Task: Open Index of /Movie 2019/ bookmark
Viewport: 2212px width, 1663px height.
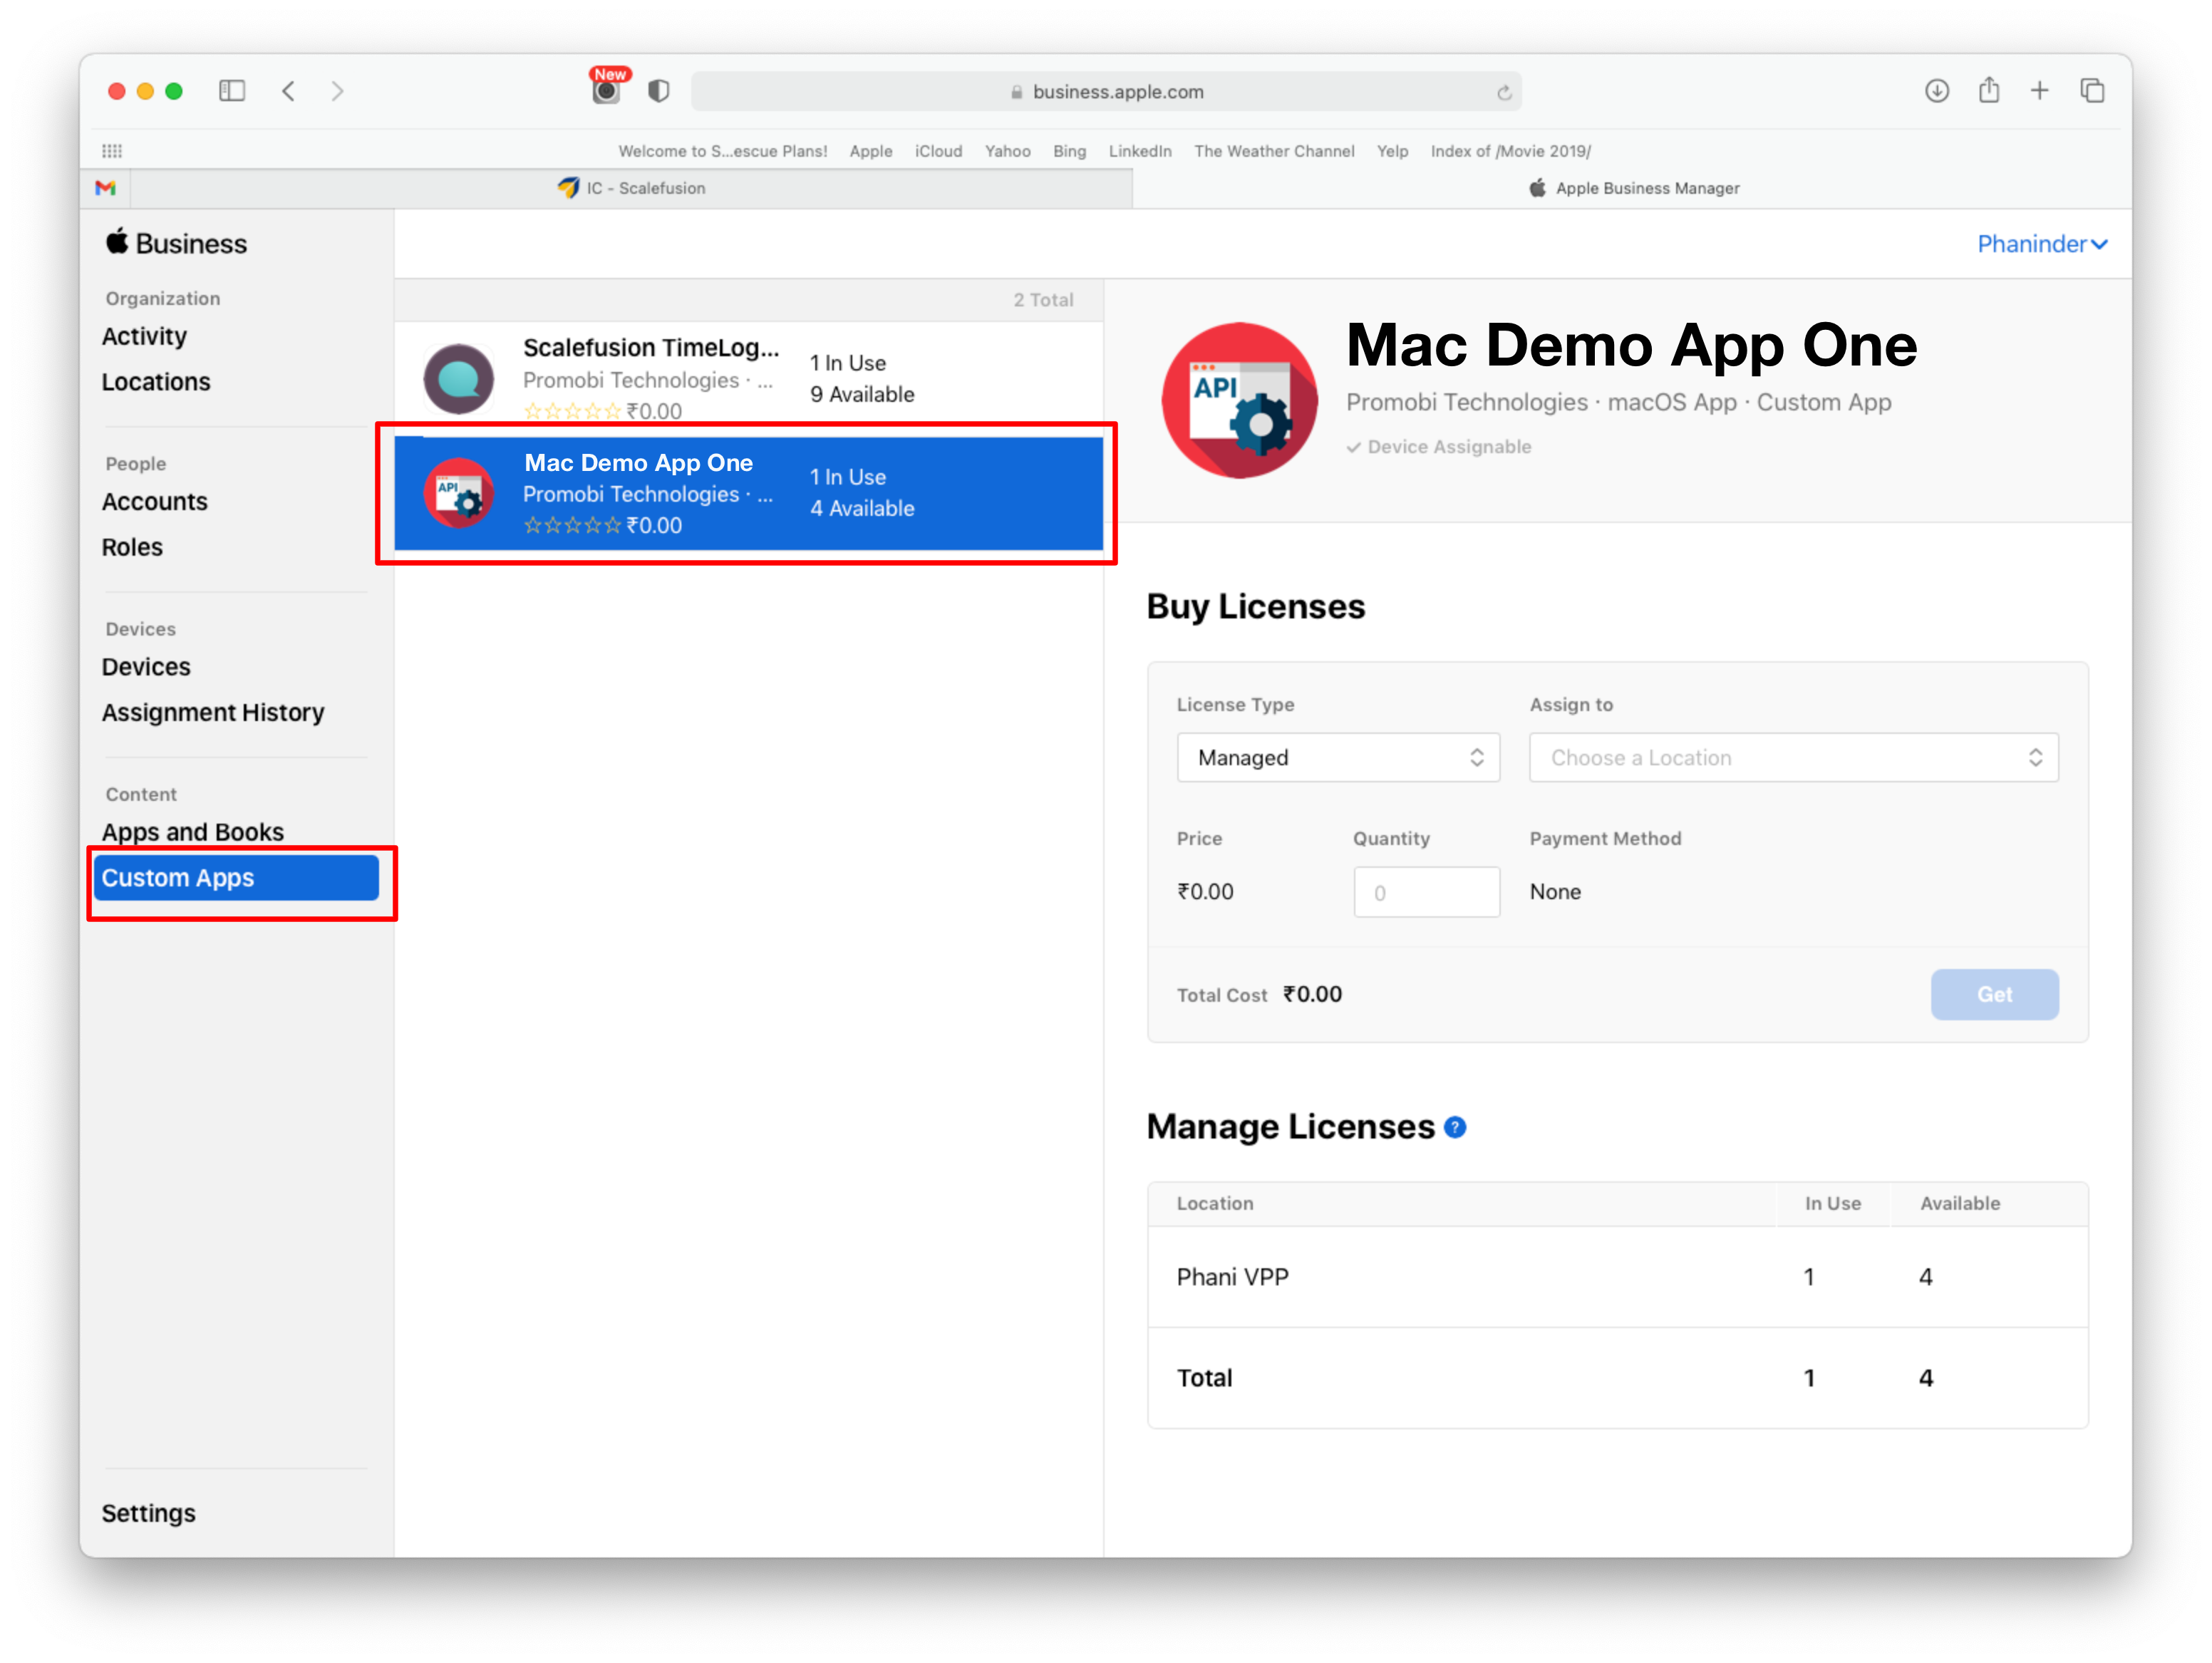Action: (1510, 151)
